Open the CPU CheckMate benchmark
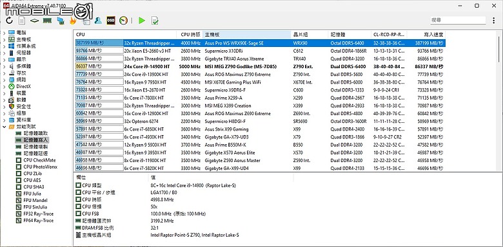The image size is (503, 247). pos(39,160)
